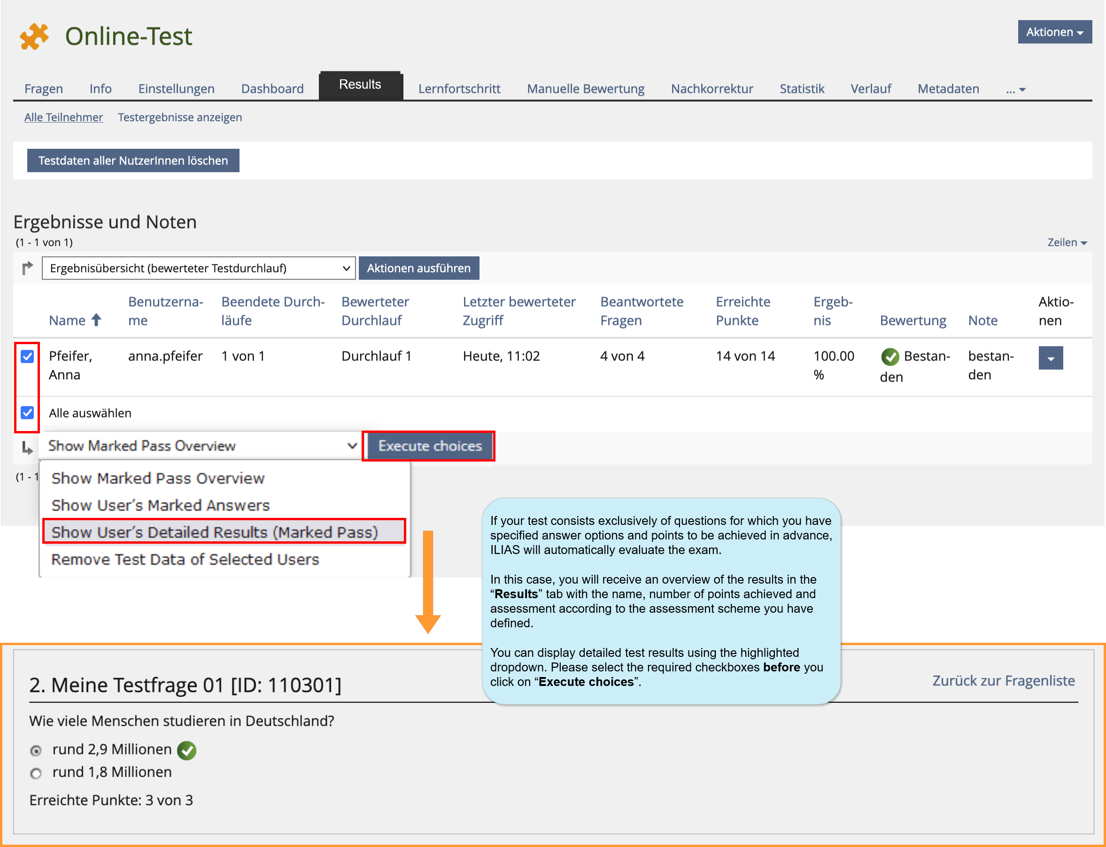Click the Online-Test page title
1106x847 pixels.
pos(129,36)
